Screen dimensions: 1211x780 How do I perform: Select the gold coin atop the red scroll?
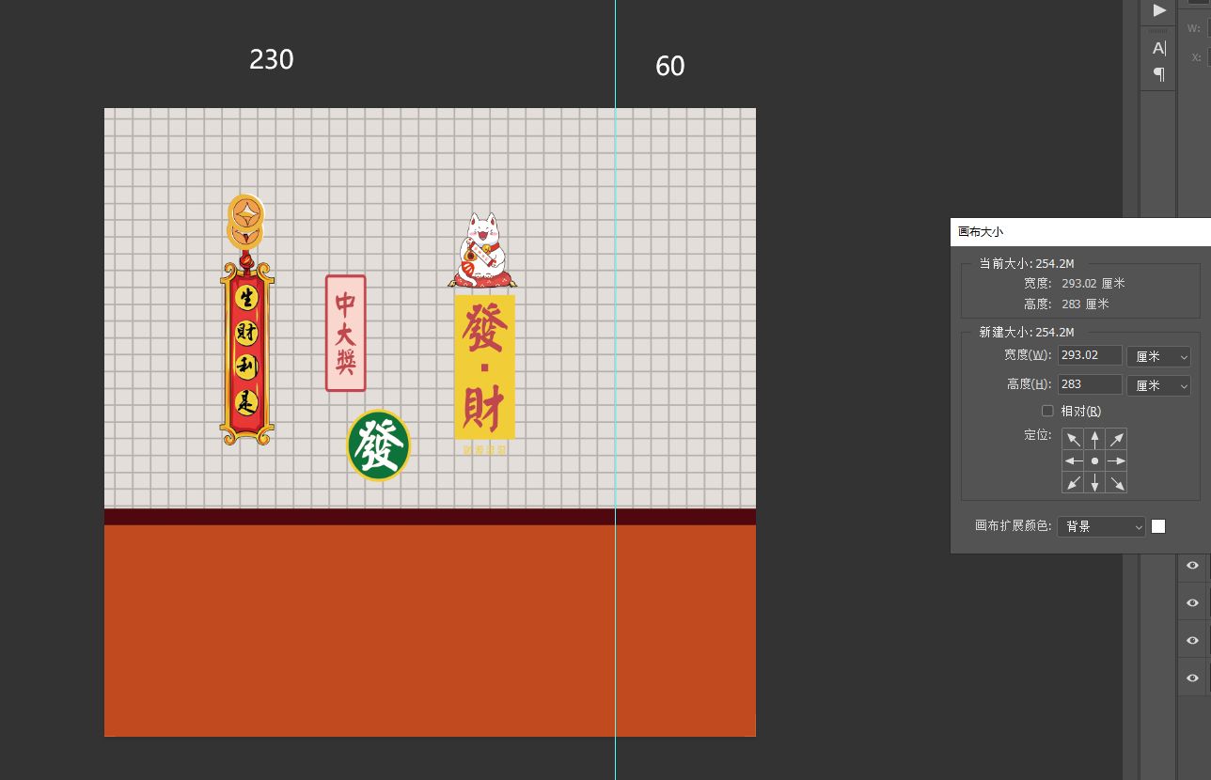[x=245, y=220]
